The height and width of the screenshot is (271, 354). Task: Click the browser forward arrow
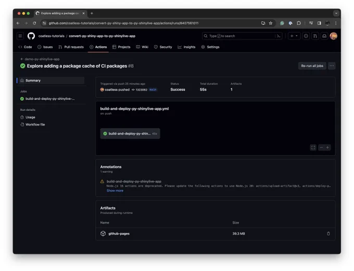tap(26, 23)
